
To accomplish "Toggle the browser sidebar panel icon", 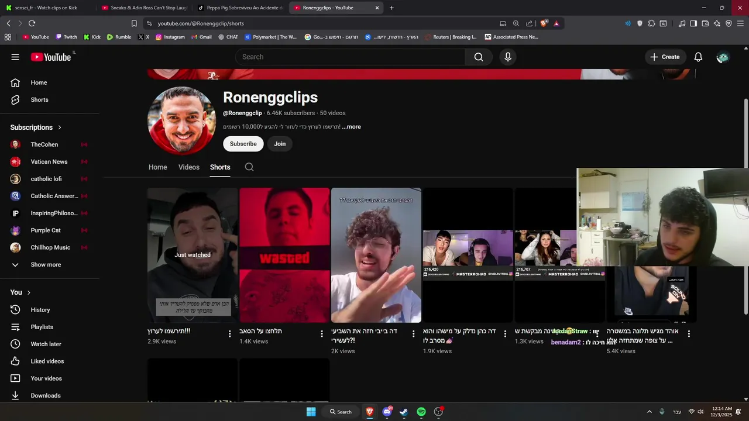I will pyautogui.click(x=693, y=23).
